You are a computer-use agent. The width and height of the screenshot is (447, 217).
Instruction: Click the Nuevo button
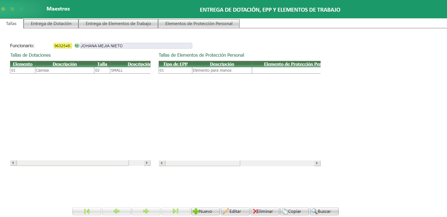(x=205, y=211)
